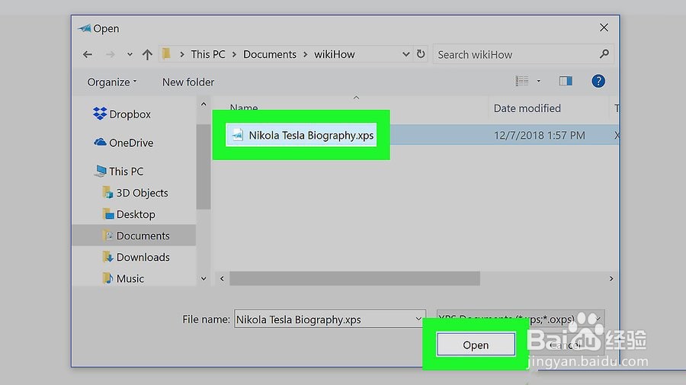Select This PC in address path
This screenshot has height=385, width=686.
208,54
